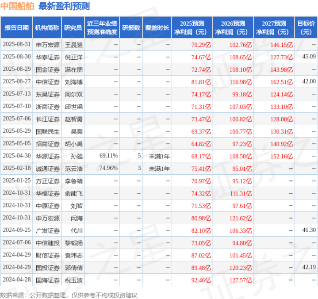Click the 133.10亿 forecast value
The height and width of the screenshot is (299, 318).
pos(281,107)
